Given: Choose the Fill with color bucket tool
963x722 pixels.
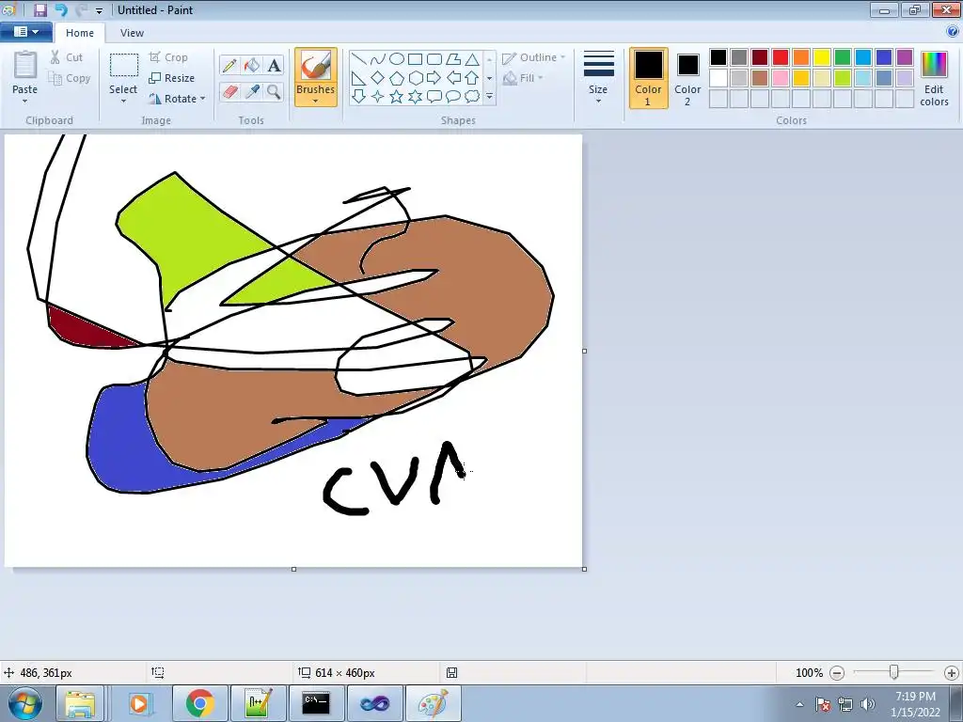Looking at the screenshot, I should pyautogui.click(x=252, y=65).
